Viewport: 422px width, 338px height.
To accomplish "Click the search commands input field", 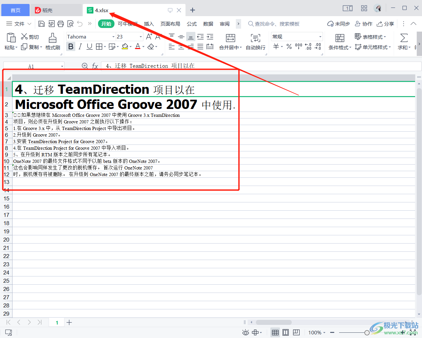I will tap(277, 24).
